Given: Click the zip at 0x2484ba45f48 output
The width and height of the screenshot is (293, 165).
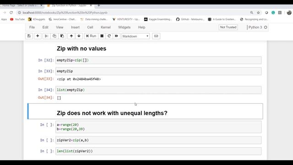Looking at the screenshot, I should pos(79,79).
